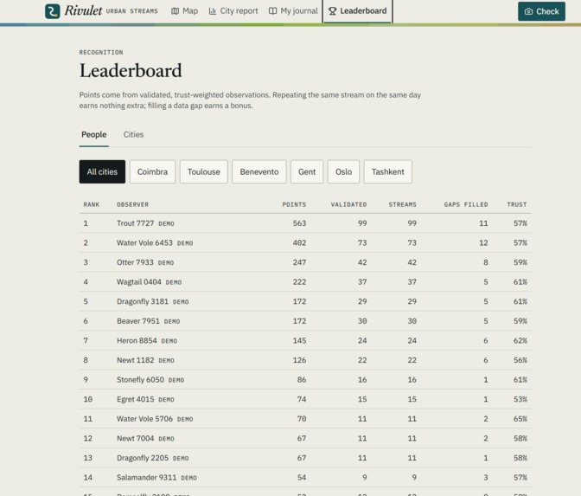Image resolution: width=581 pixels, height=496 pixels.
Task: Select the Water Vole 6453 observer row
Action: (305, 243)
